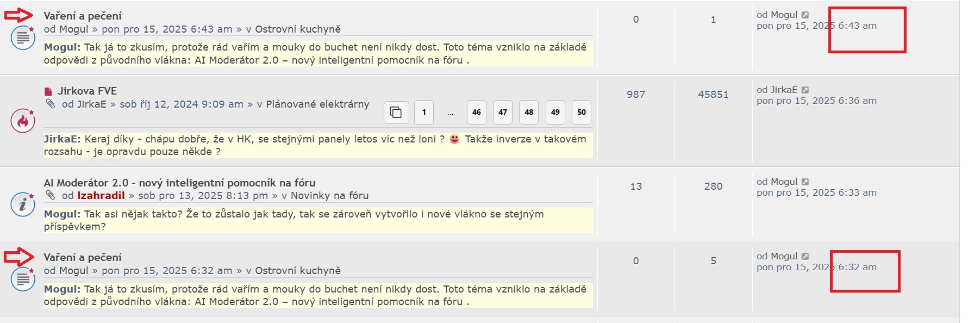The height and width of the screenshot is (323, 968).
Task: Click last post icon next to 6:32 am Mogul post
Action: [805, 257]
